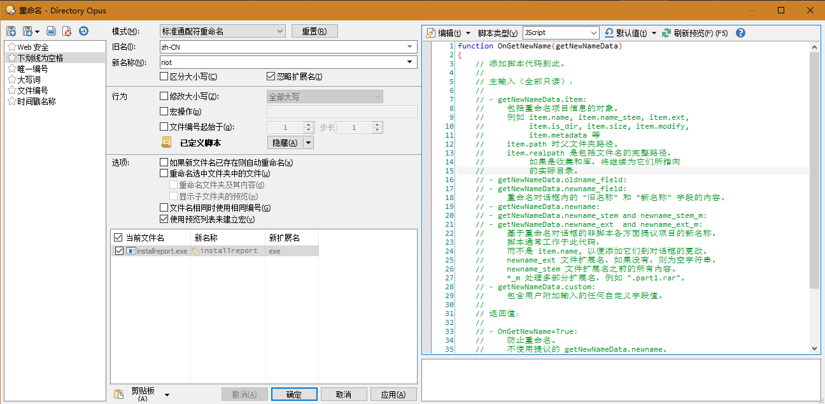Open the 模式 rename mode dropdown
Viewport: 825px width, 404px height.
[281, 31]
